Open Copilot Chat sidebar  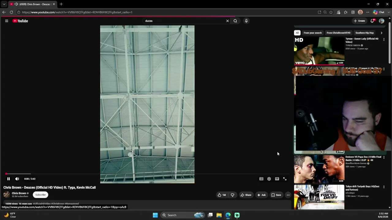click(x=379, y=12)
